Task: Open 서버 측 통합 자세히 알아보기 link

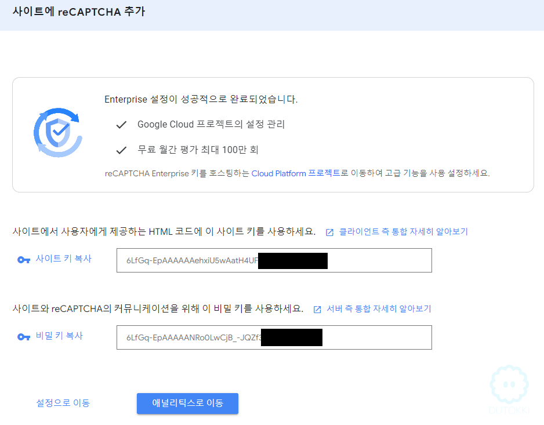Action: (379, 309)
